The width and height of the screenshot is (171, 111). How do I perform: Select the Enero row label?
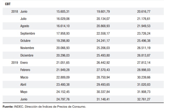click(x=24, y=62)
